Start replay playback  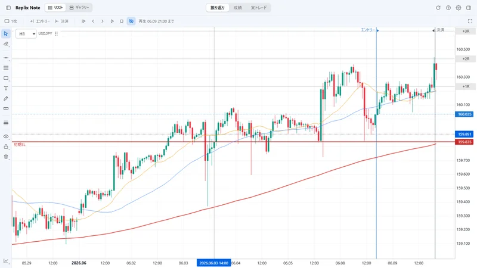(112, 21)
